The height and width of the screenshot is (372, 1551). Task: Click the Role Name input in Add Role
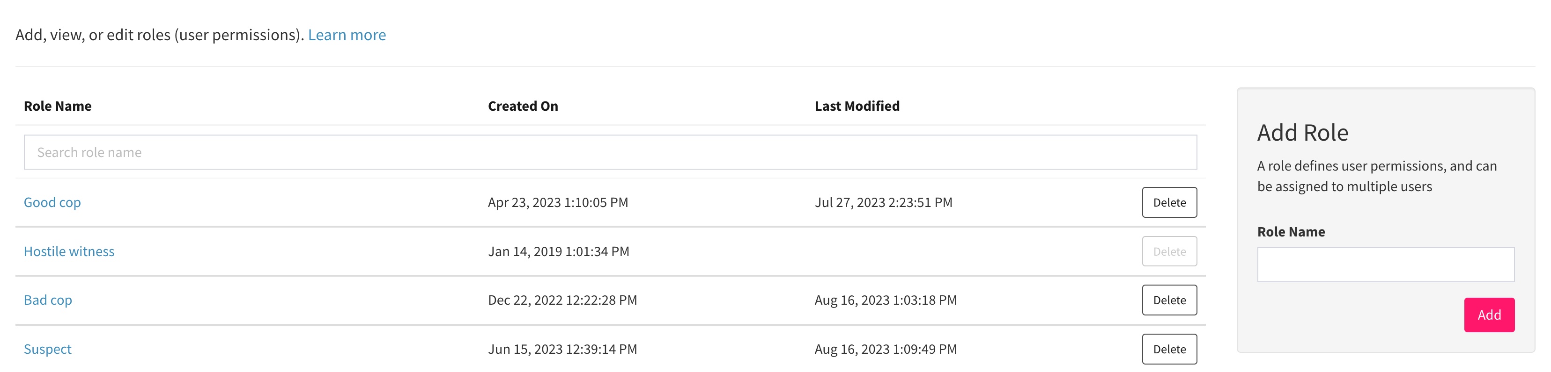1385,265
